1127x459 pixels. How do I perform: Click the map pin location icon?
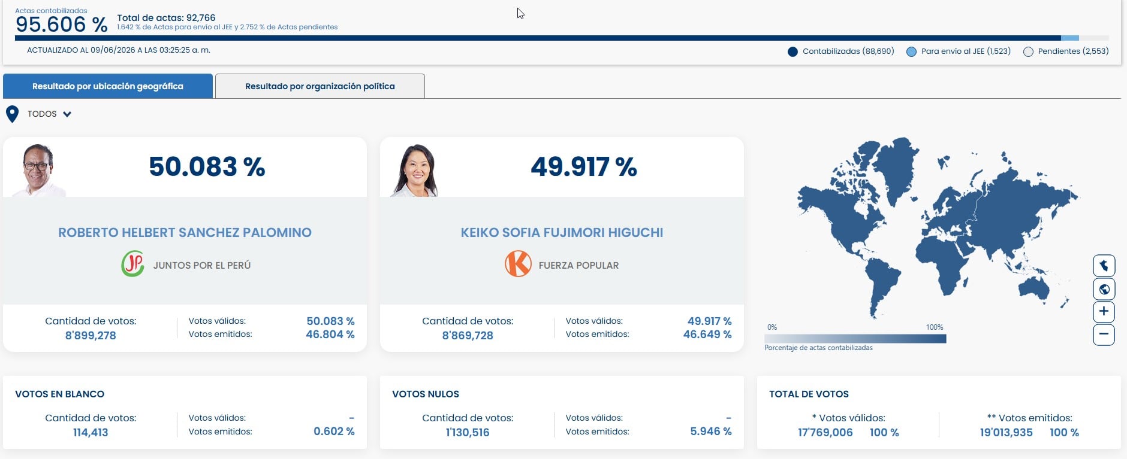pos(12,114)
